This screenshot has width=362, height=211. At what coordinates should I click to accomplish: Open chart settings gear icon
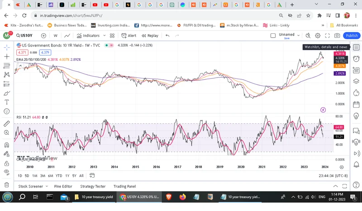[318, 36]
